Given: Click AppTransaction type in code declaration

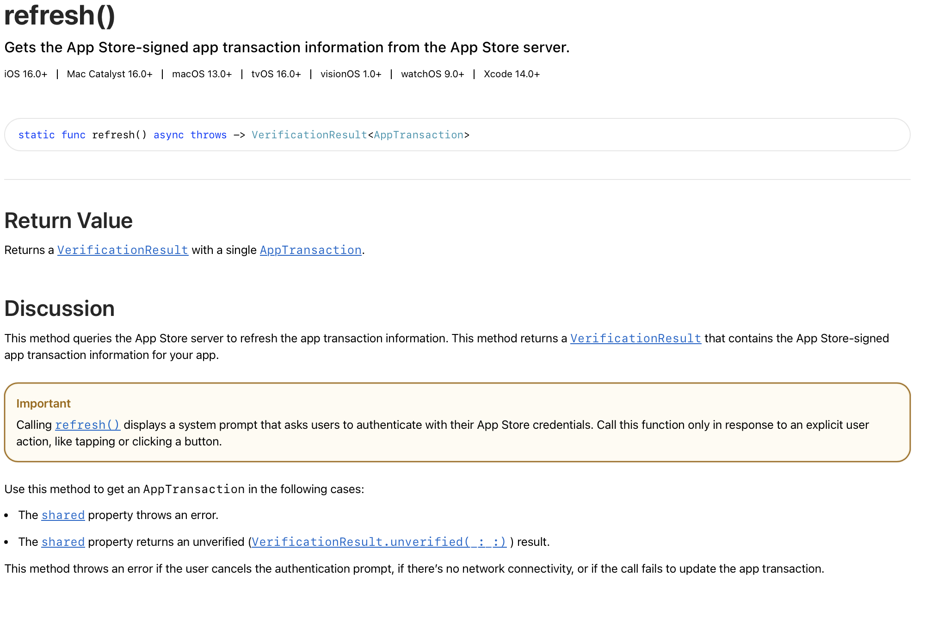Looking at the screenshot, I should [419, 135].
